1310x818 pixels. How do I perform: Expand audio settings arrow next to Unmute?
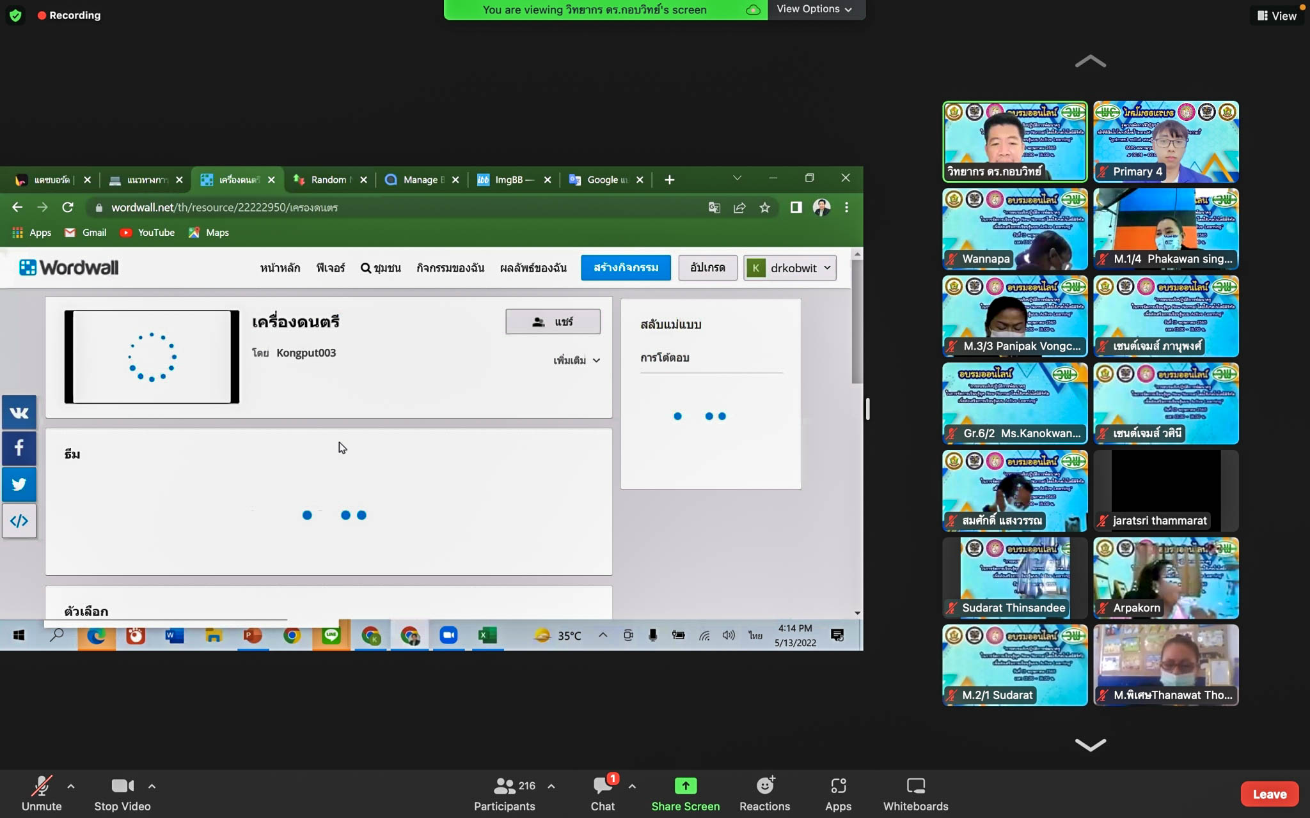[71, 786]
